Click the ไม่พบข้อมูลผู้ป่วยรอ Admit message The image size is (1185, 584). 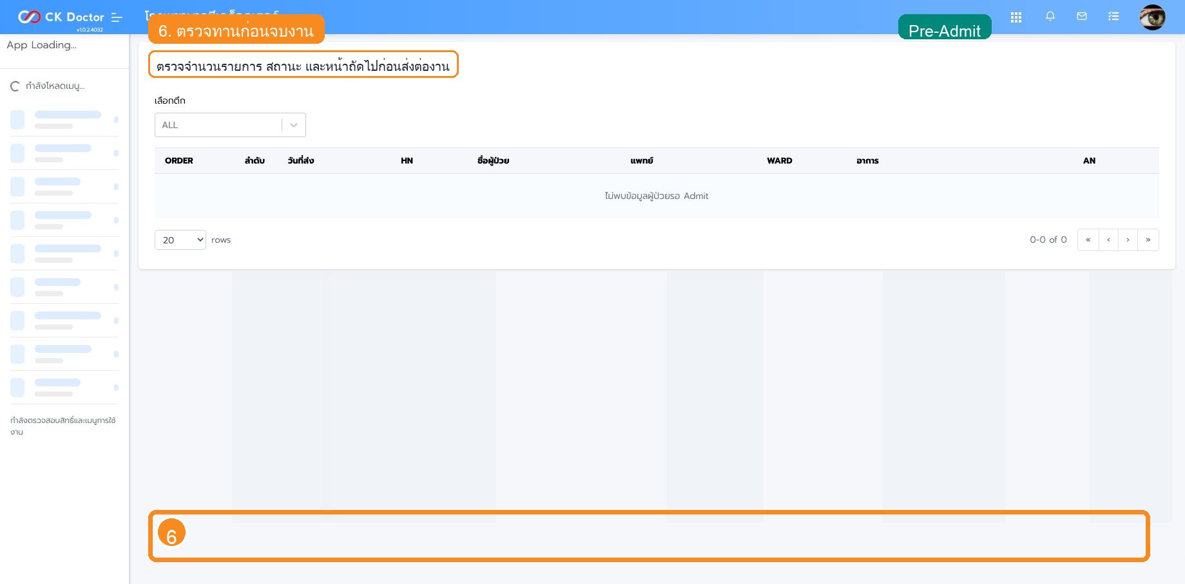pos(657,196)
